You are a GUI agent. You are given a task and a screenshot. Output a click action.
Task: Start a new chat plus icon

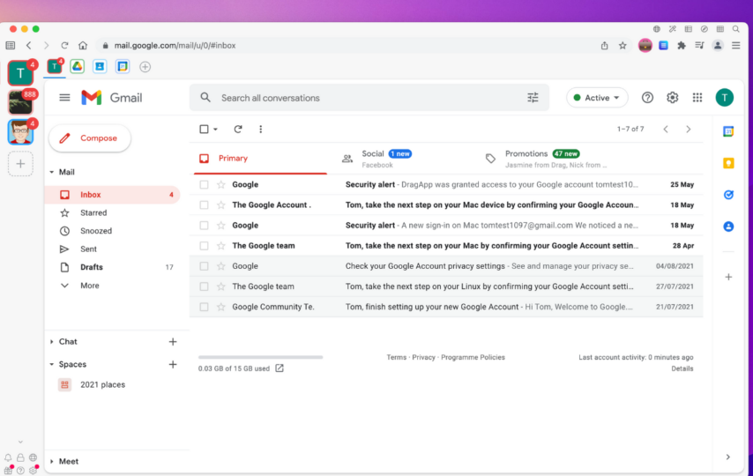point(173,341)
